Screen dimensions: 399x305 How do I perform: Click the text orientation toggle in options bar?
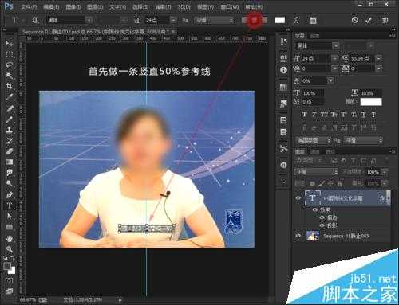coord(35,20)
